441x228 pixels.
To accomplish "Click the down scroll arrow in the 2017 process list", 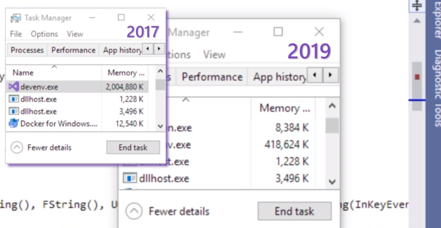I will pos(160,126).
